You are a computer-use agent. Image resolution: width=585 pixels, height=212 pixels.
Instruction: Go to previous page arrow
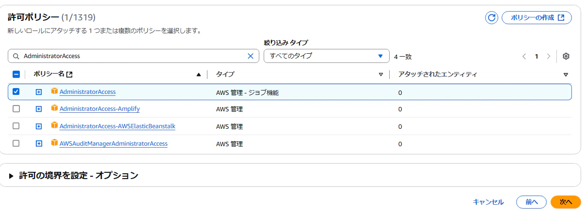click(x=524, y=56)
